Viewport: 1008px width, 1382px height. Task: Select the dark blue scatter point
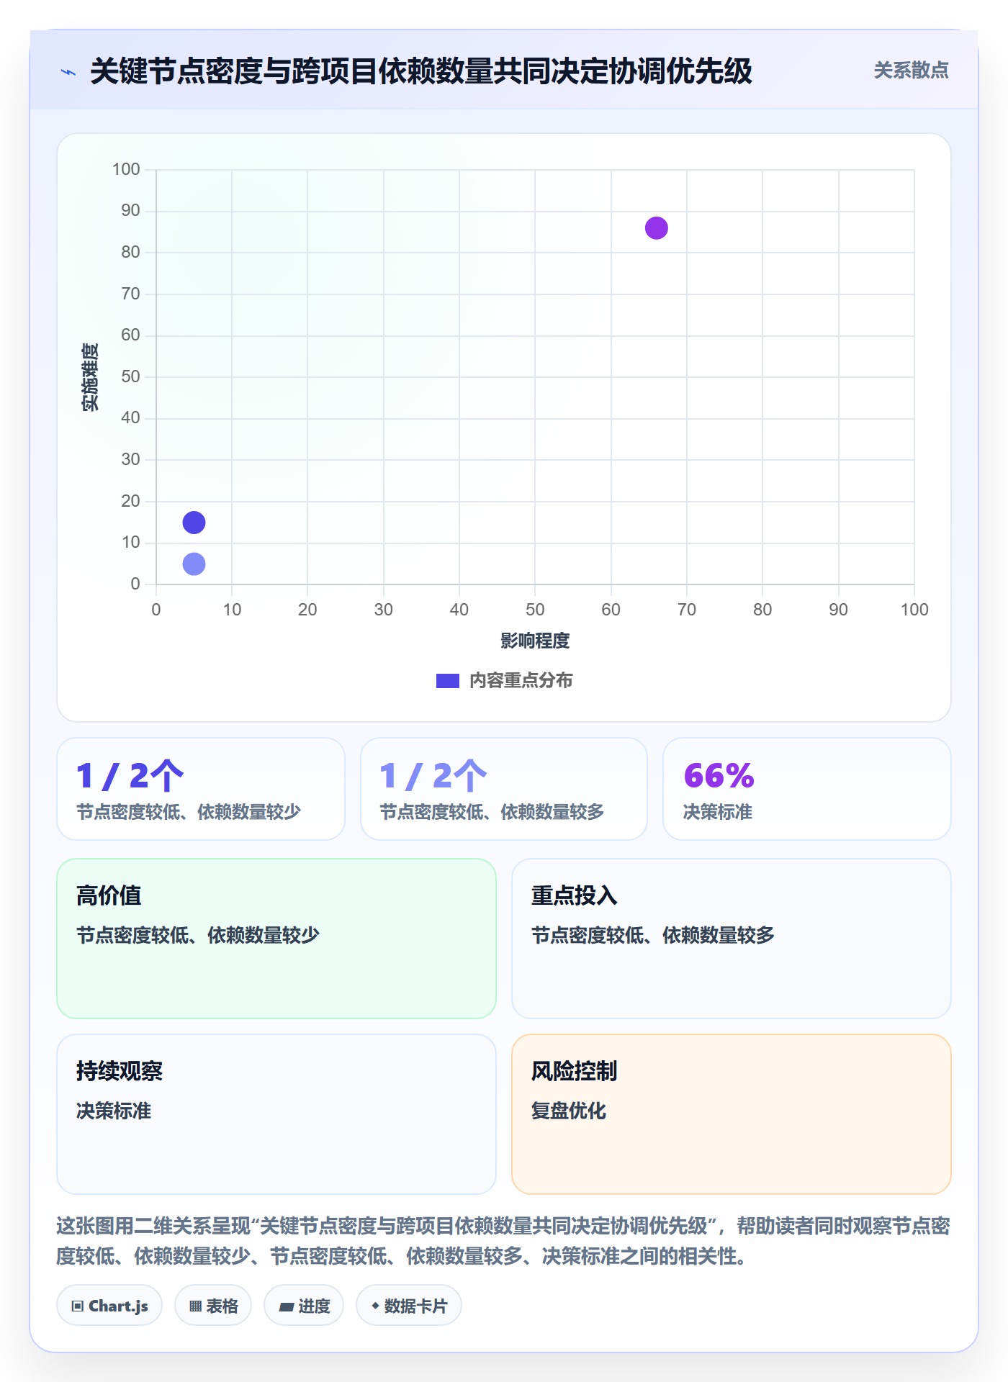click(194, 523)
